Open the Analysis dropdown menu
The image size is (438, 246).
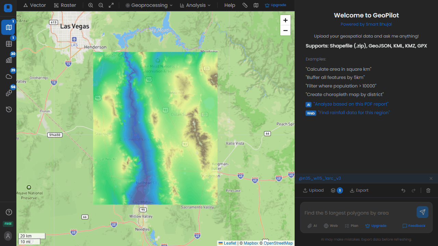195,5
